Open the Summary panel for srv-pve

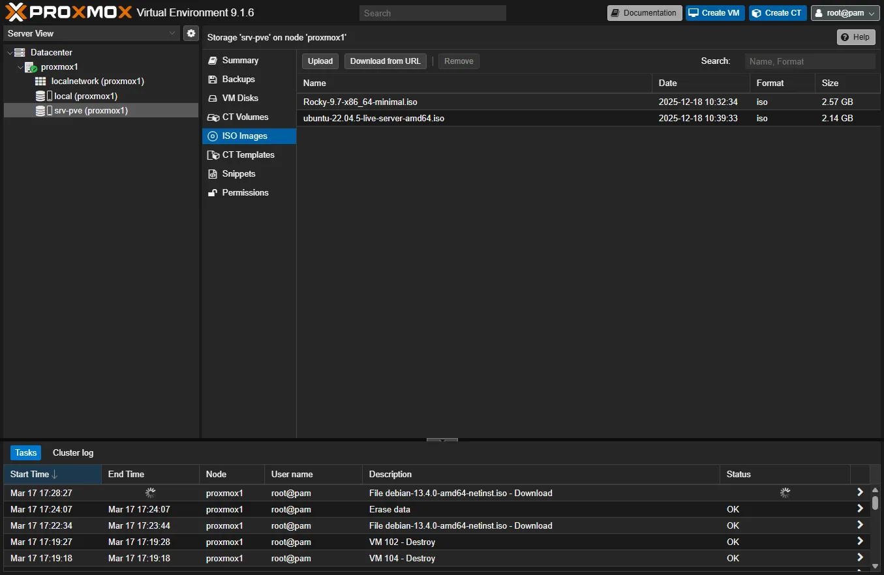239,60
